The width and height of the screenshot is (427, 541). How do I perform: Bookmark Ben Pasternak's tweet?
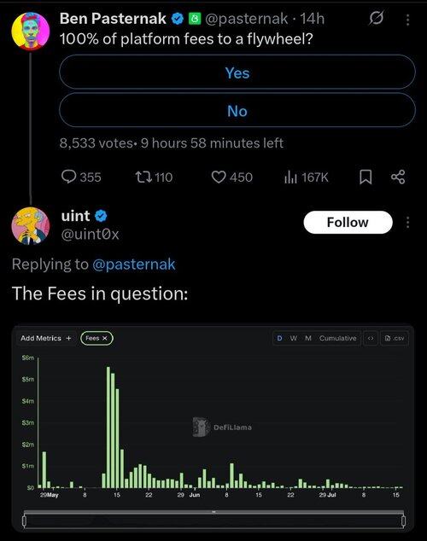point(366,177)
